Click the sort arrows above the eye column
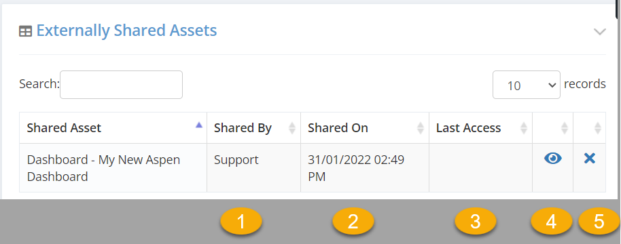The image size is (621, 244). coord(565,128)
